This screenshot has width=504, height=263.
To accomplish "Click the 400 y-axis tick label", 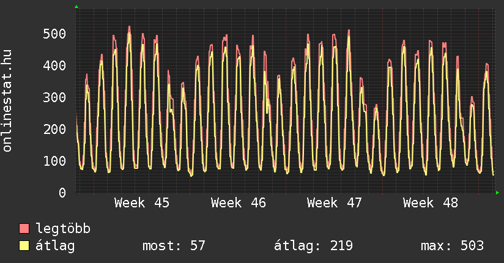I will (54, 65).
